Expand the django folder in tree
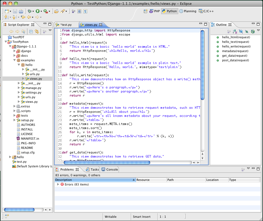The width and height of the screenshot is (263, 221). (14, 51)
